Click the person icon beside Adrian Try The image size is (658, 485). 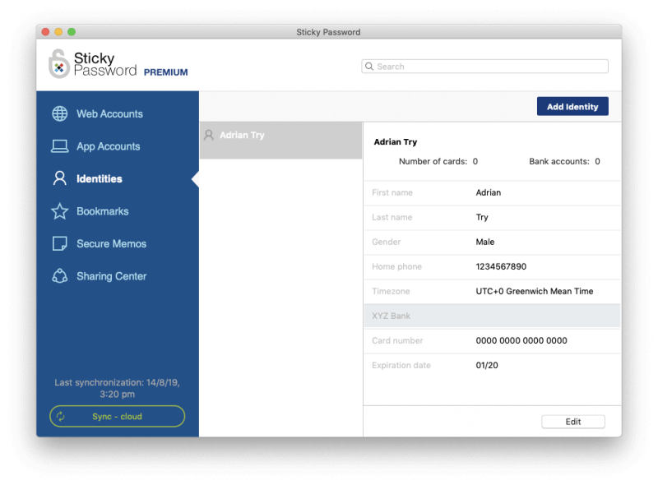tap(209, 135)
